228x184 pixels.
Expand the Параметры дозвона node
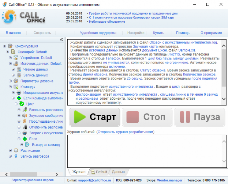(10, 81)
